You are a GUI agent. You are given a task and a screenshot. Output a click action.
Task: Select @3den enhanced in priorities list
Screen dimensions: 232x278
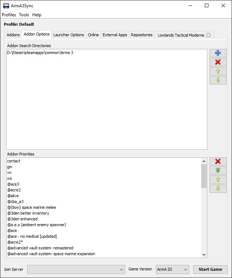point(22,219)
